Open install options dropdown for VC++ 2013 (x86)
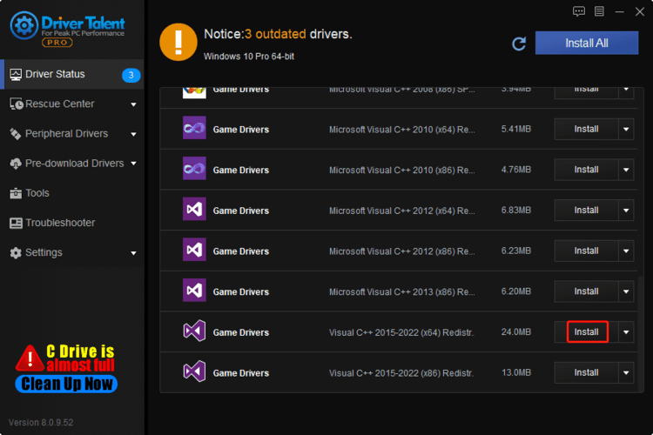This screenshot has width=653, height=435. coord(626,291)
